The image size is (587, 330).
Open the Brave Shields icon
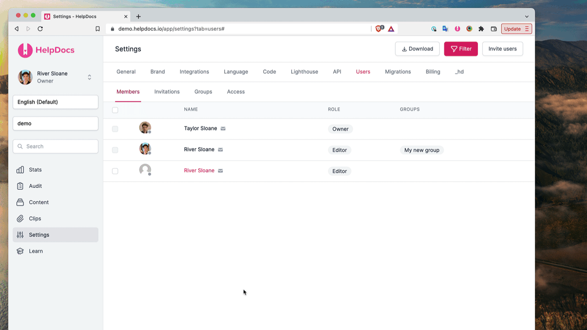point(379,28)
